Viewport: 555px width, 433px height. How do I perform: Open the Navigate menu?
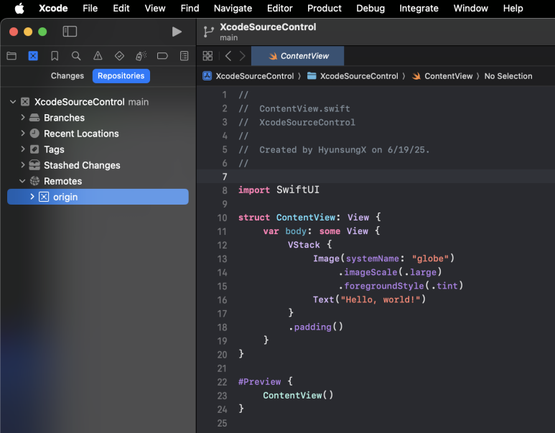click(233, 8)
